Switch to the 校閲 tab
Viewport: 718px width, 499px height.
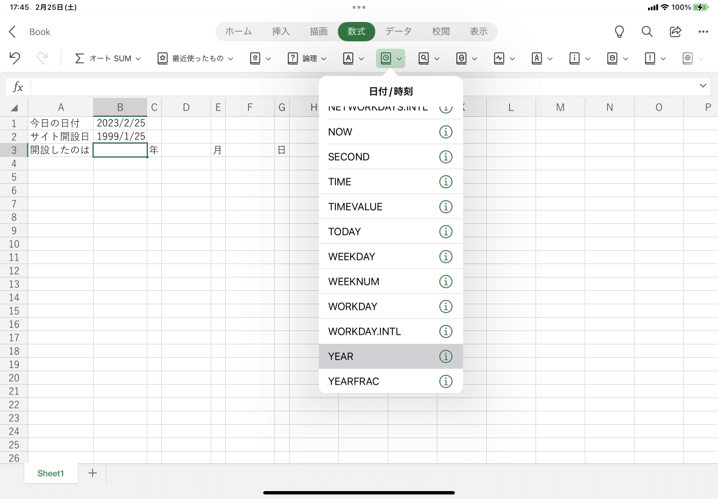click(441, 32)
